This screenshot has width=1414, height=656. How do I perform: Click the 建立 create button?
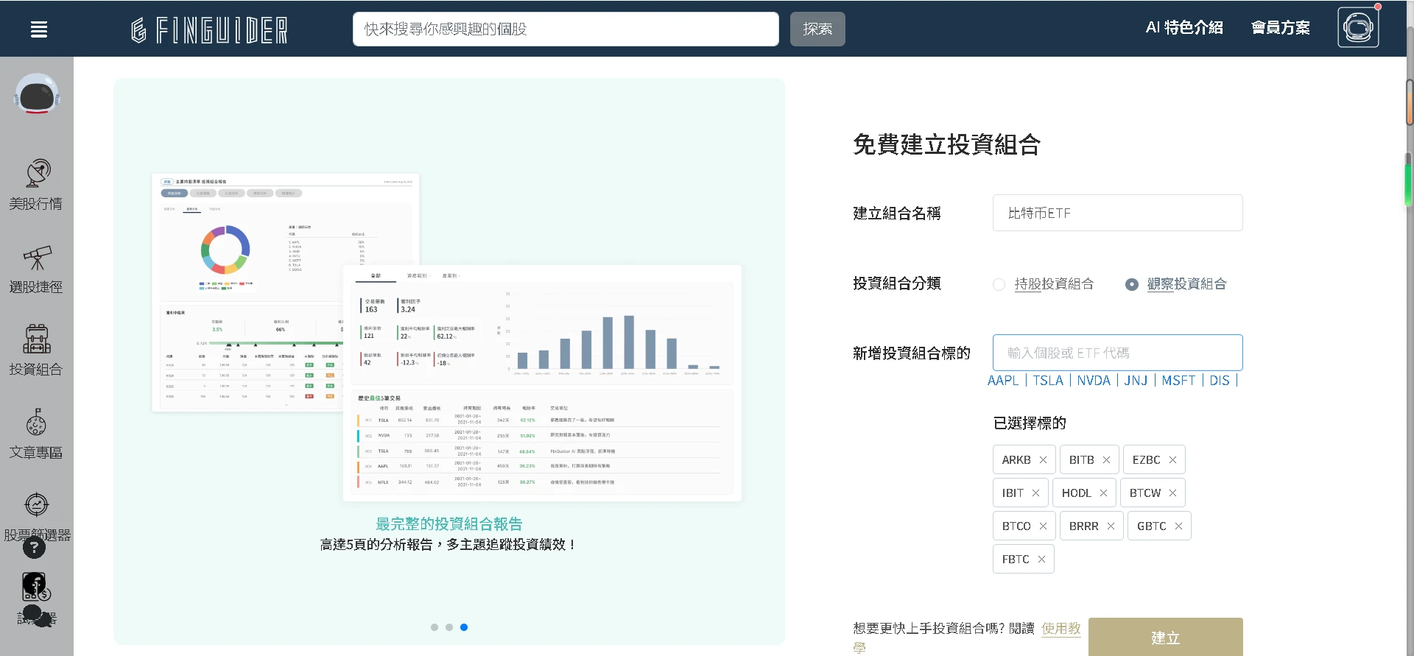pyautogui.click(x=1165, y=638)
